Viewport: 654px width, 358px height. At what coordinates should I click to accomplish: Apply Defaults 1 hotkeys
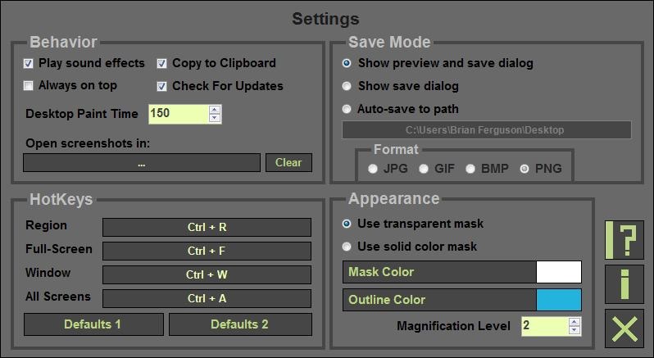tap(93, 324)
